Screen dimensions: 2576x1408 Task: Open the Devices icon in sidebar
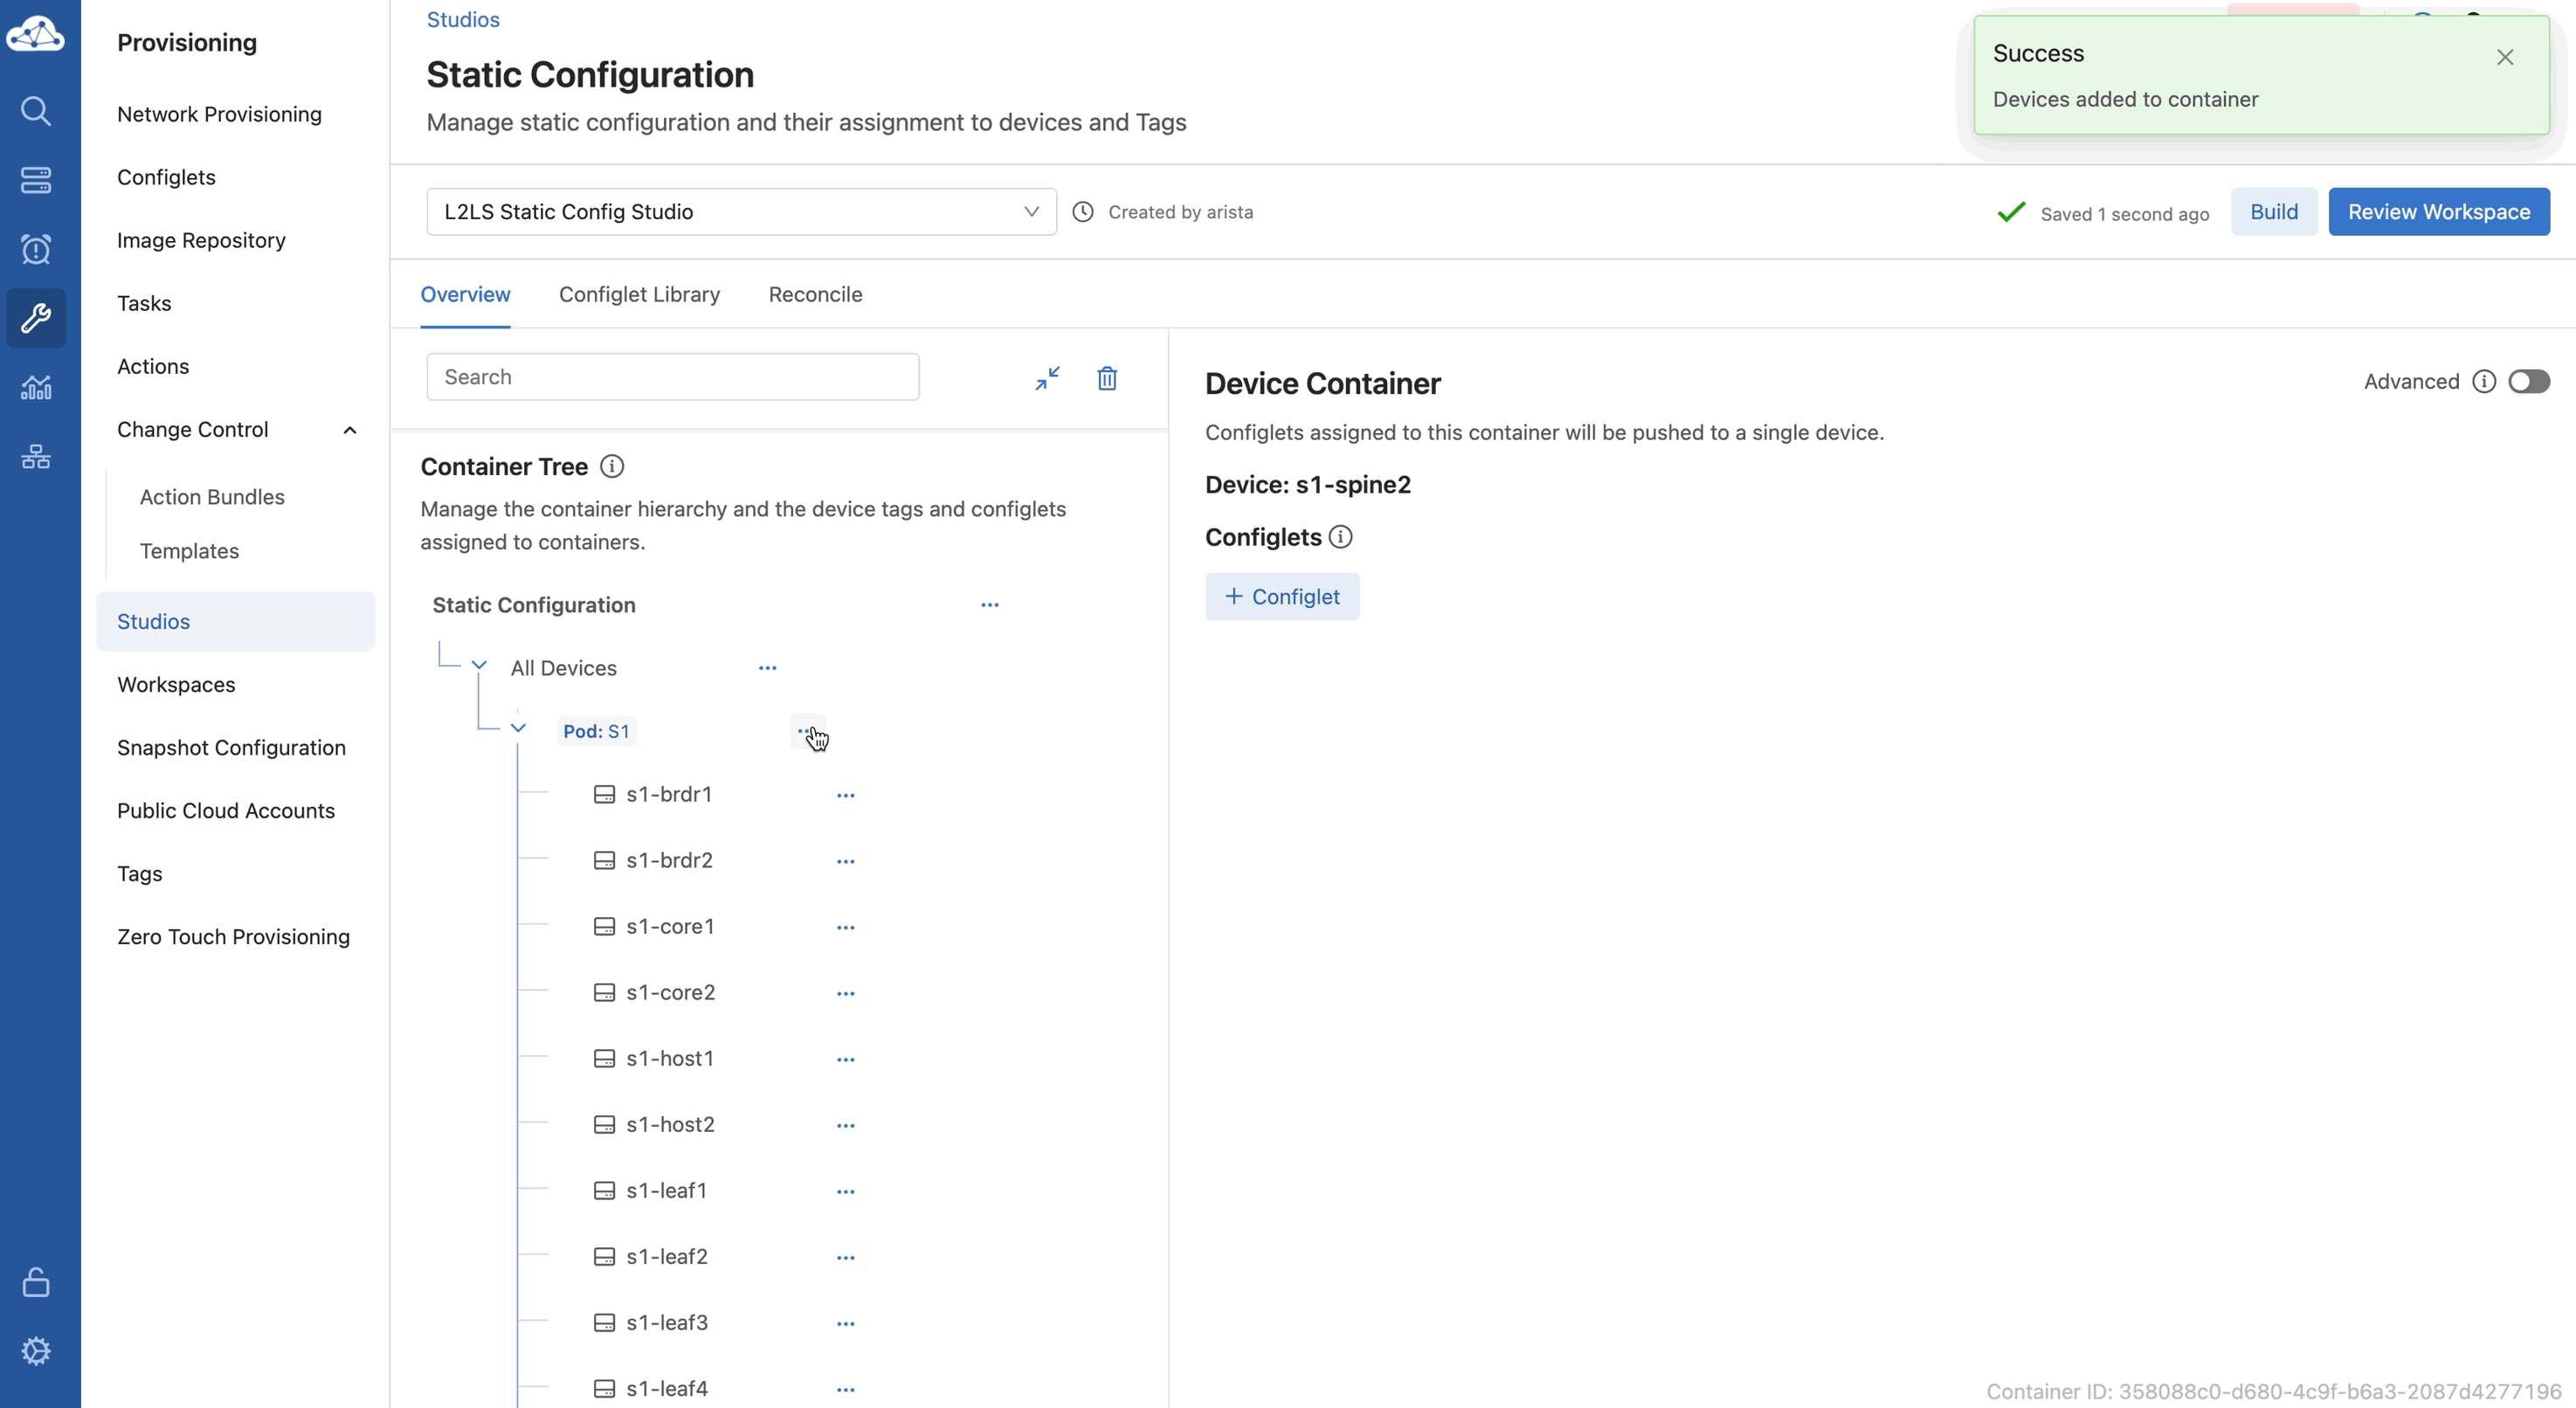[36, 180]
